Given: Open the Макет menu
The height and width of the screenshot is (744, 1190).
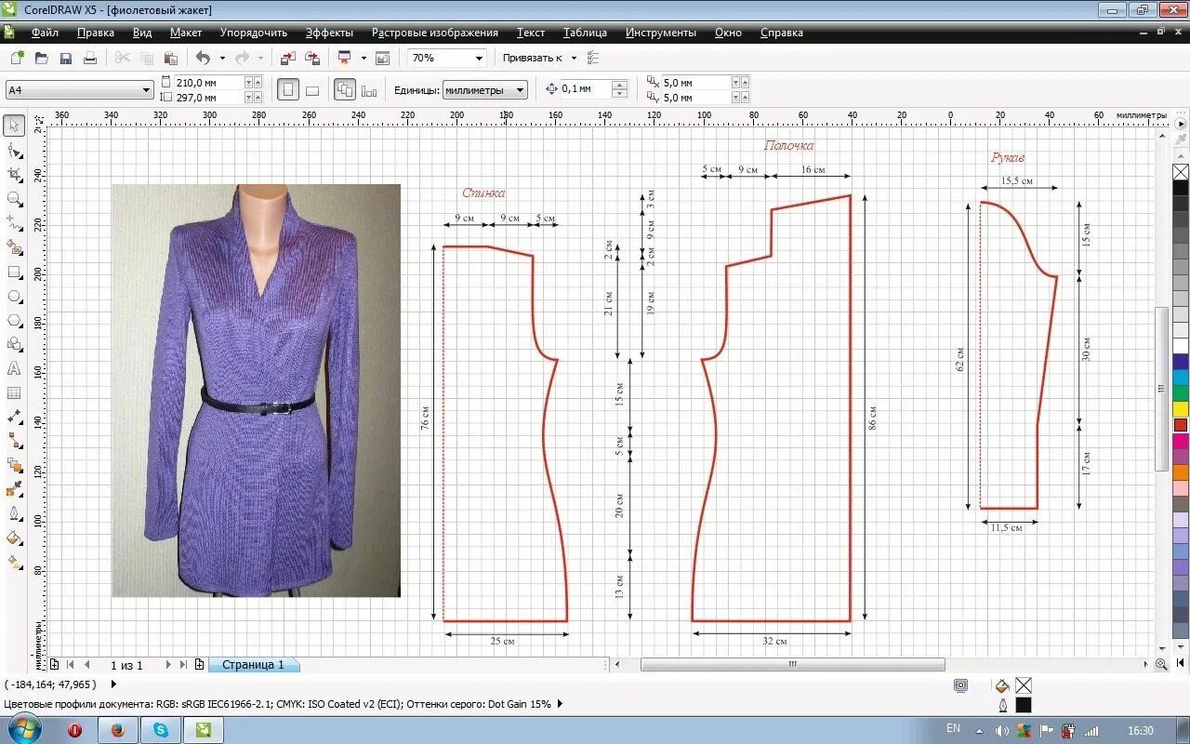Looking at the screenshot, I should pyautogui.click(x=186, y=33).
